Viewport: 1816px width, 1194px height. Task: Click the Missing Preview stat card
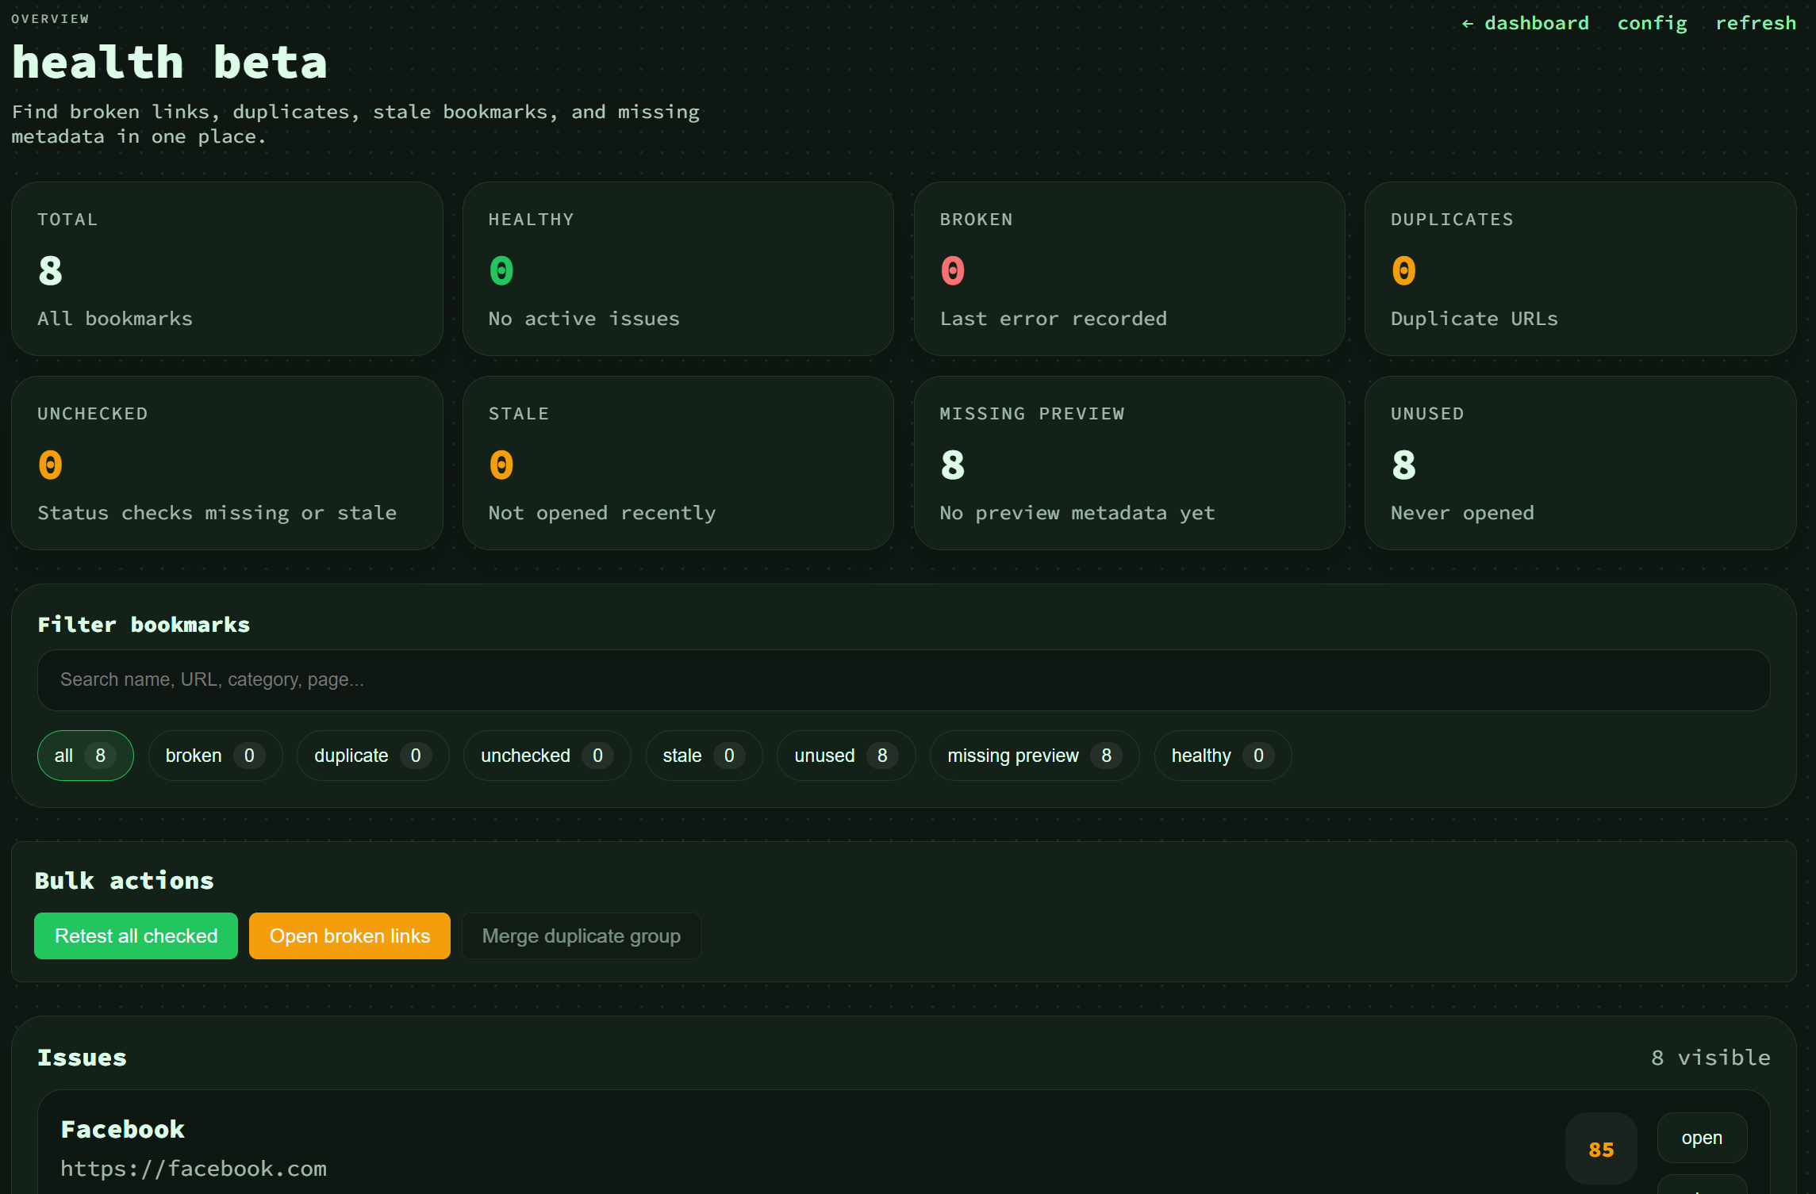tap(1129, 463)
